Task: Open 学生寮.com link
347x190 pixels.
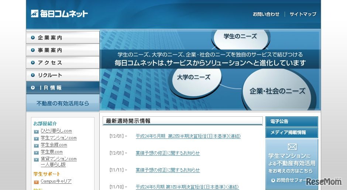Action: (52, 152)
